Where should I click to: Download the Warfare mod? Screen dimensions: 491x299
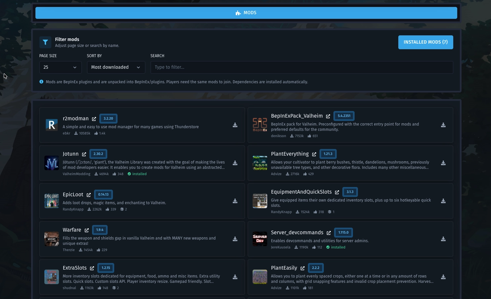[235, 239]
